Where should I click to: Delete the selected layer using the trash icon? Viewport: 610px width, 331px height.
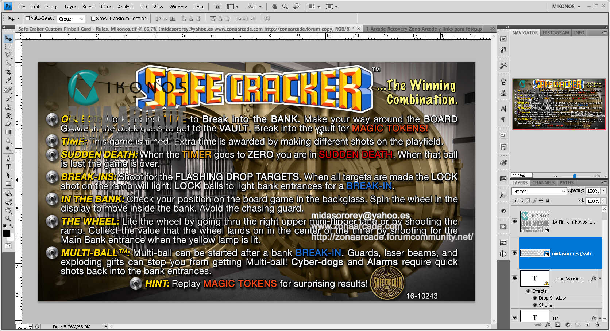pyautogui.click(x=597, y=325)
